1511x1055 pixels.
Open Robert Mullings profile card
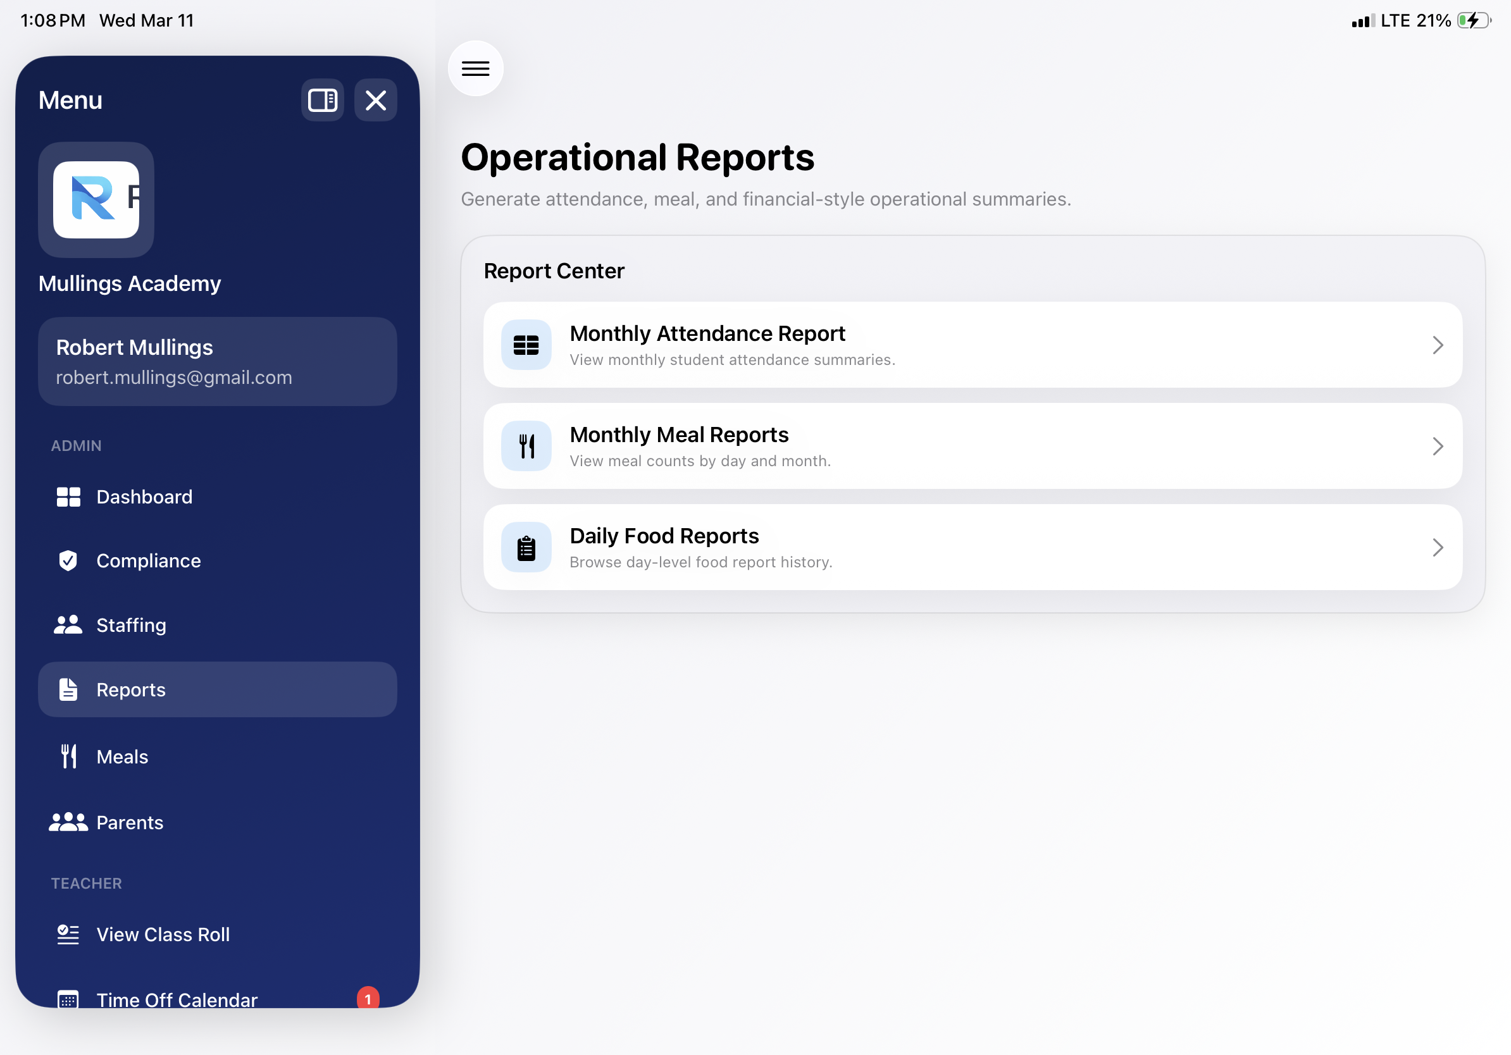tap(217, 362)
